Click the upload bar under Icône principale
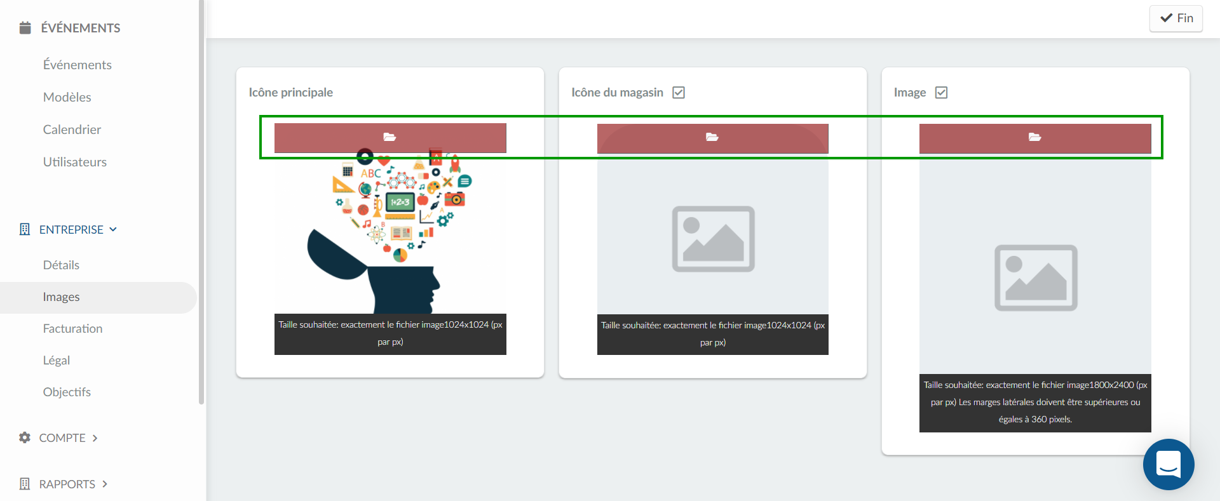This screenshot has height=501, width=1220. [390, 138]
